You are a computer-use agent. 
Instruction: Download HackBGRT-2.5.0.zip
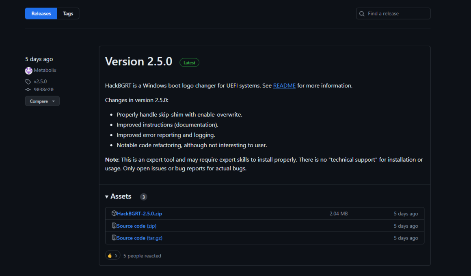pos(139,214)
